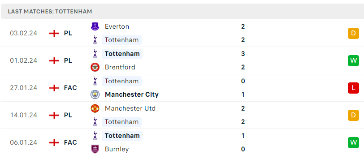
Task: Click England flag beside 27.01.24 FAC match
Action: pos(54,88)
